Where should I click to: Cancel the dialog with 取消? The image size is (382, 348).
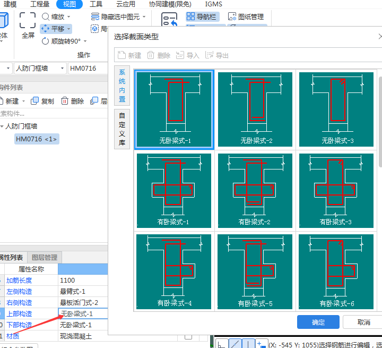click(363, 322)
